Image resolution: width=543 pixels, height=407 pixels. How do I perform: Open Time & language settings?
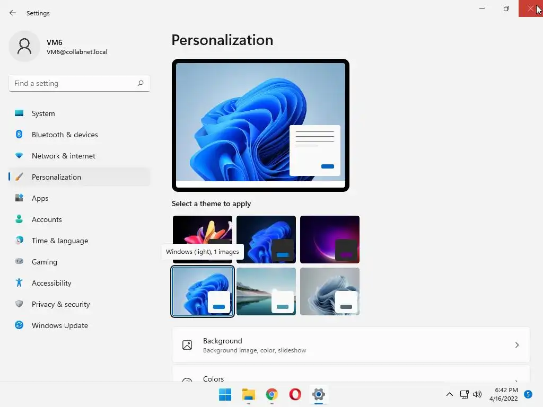pos(80,241)
